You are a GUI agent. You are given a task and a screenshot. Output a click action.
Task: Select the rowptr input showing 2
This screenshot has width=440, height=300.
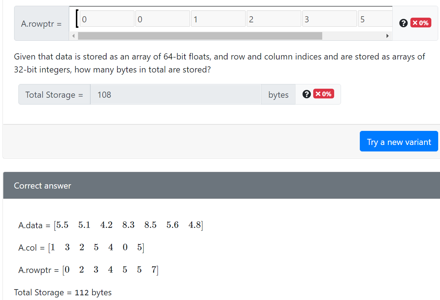tap(273, 18)
